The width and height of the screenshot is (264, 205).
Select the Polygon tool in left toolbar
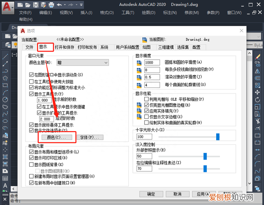click(5, 78)
